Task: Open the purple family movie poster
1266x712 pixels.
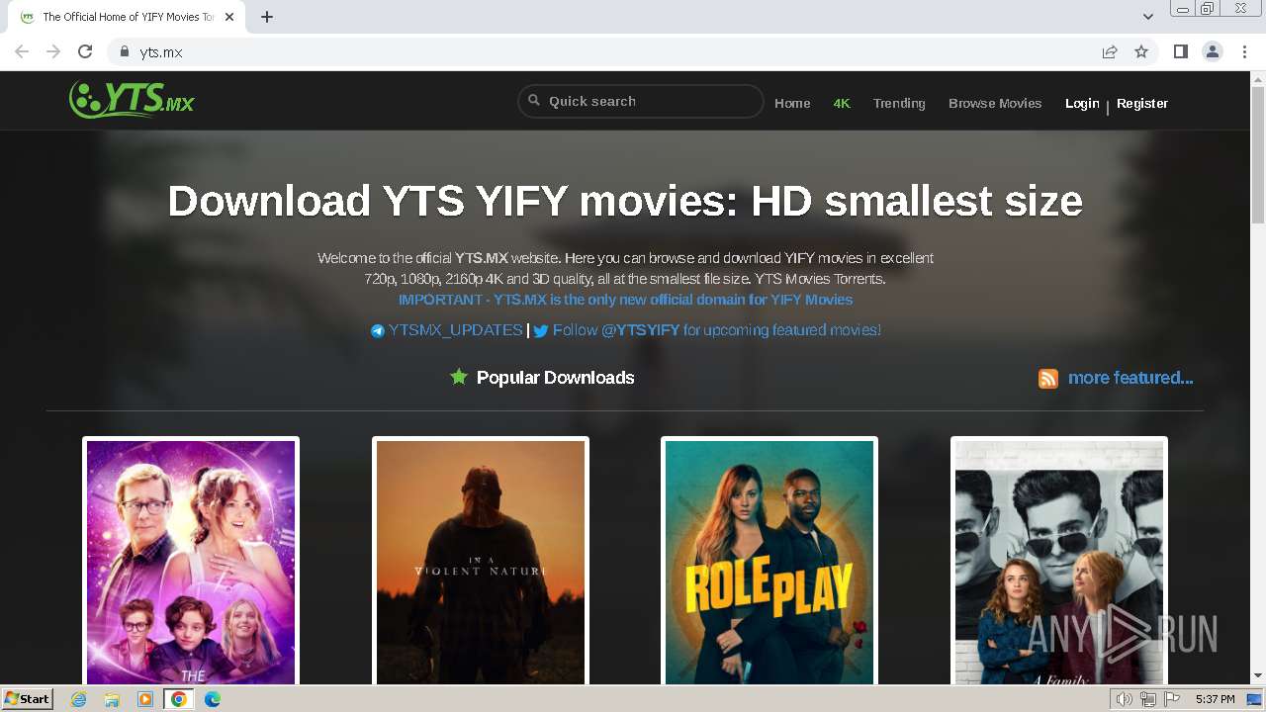Action: click(x=191, y=562)
